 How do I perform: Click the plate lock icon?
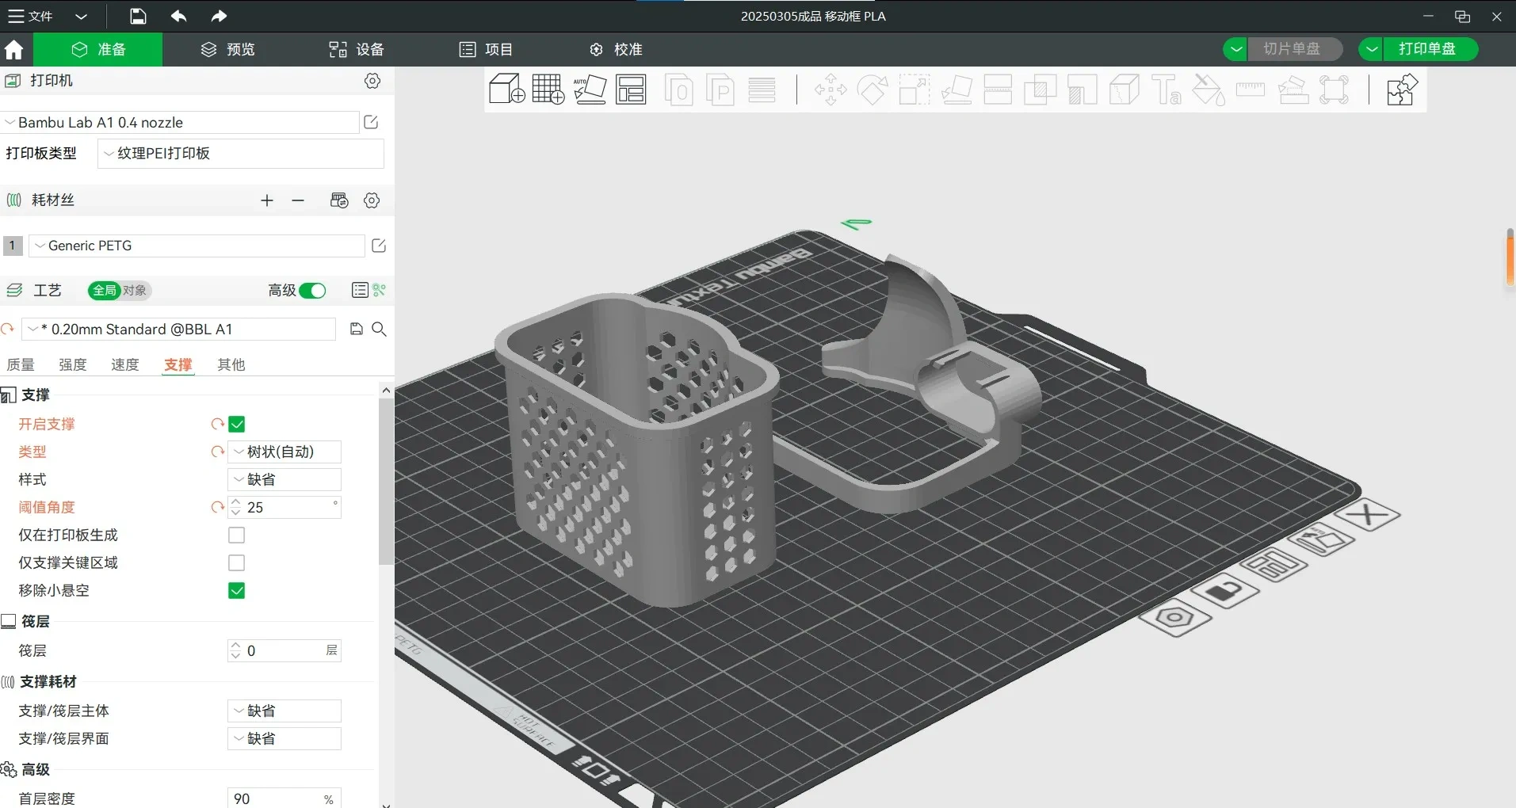1225,591
